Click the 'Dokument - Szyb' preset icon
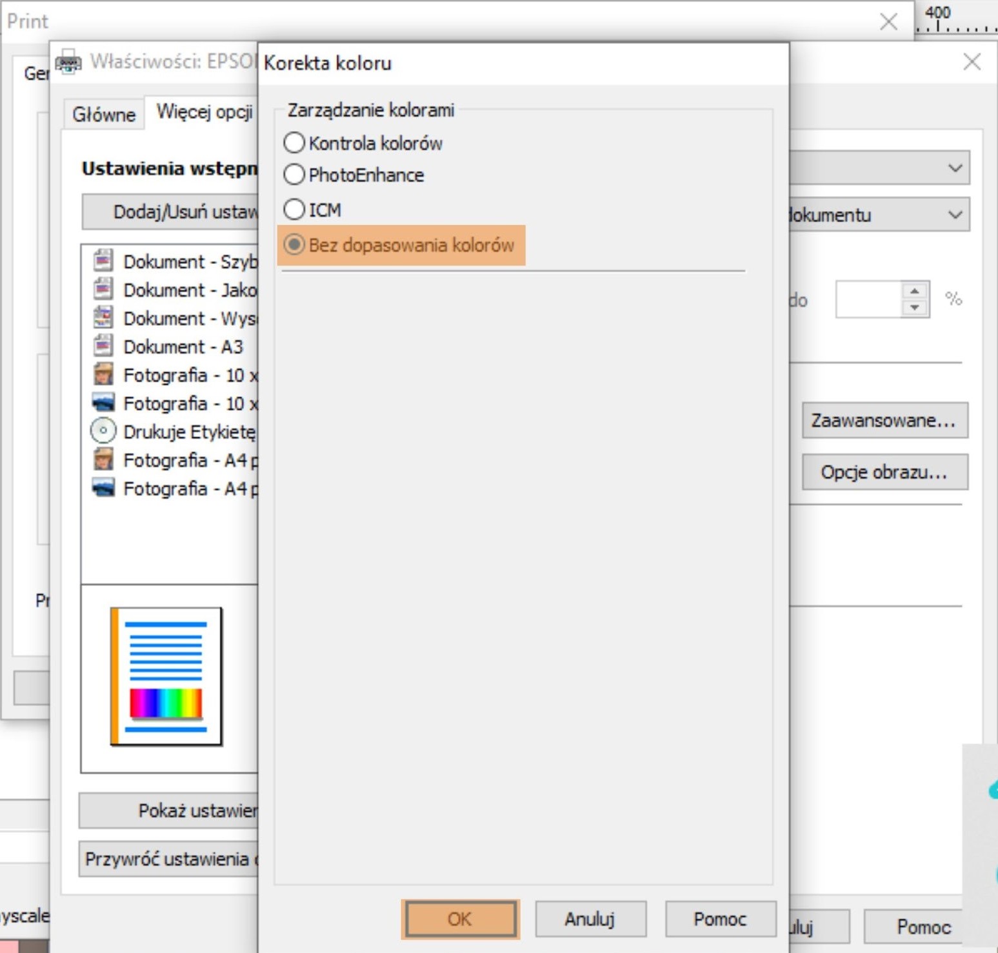 pos(103,261)
